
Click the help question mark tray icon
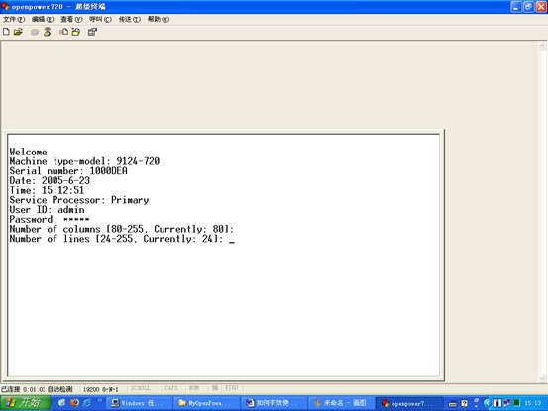click(x=464, y=403)
